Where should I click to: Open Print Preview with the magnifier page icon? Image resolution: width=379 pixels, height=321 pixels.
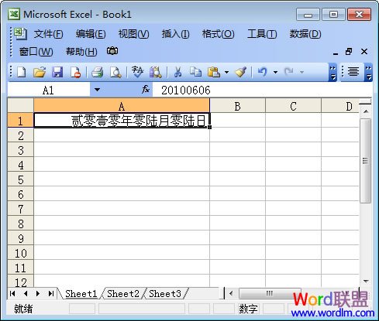tap(115, 72)
